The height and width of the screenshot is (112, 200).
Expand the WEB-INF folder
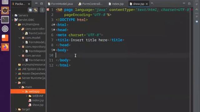(27, 96)
